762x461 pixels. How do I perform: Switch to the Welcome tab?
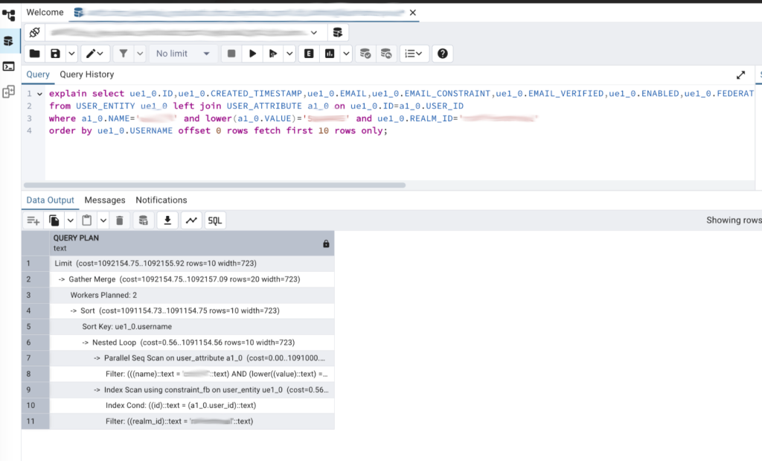point(45,12)
